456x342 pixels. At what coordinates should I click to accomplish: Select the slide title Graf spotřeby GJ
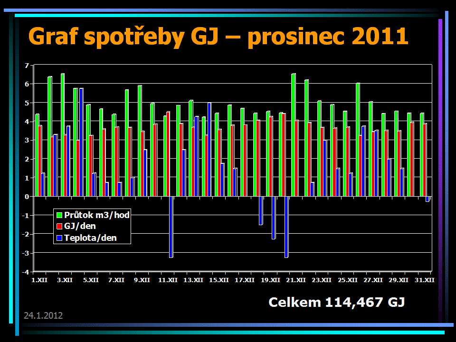tap(218, 36)
